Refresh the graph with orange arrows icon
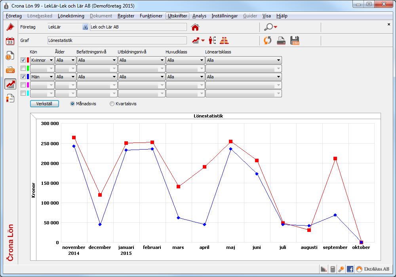Viewport: 396px width, 277px height. [268, 40]
